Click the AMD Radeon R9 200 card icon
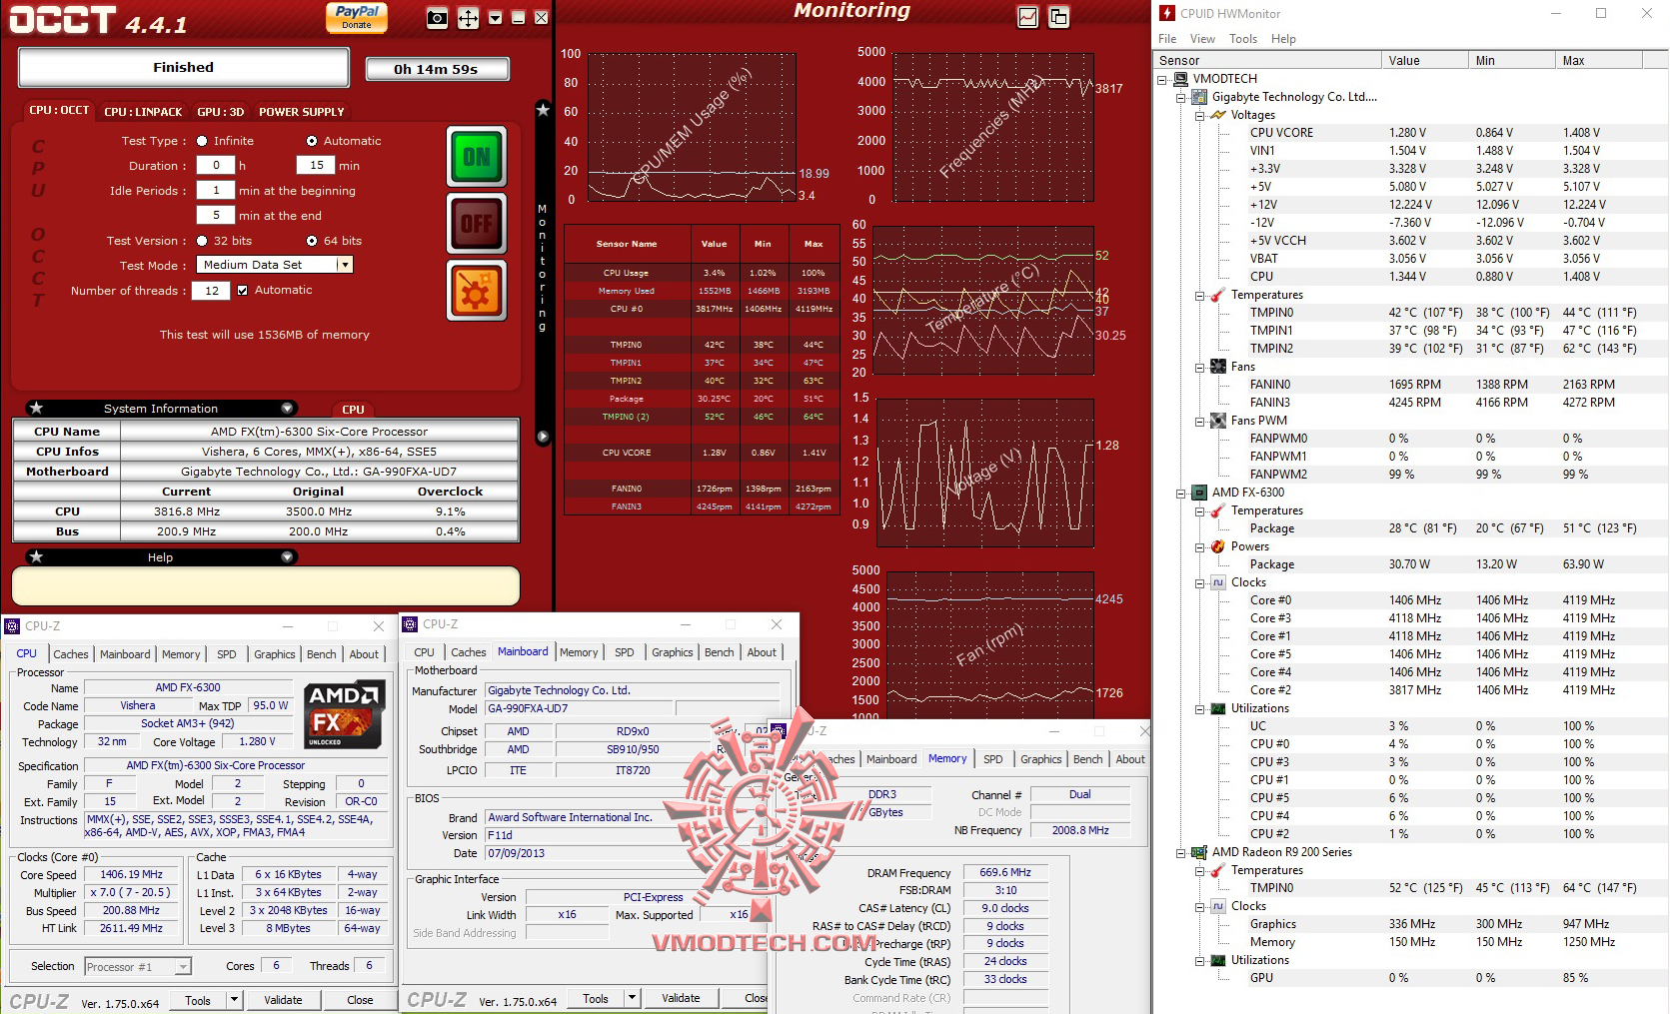Screen dimensions: 1670x1014 tap(1199, 852)
